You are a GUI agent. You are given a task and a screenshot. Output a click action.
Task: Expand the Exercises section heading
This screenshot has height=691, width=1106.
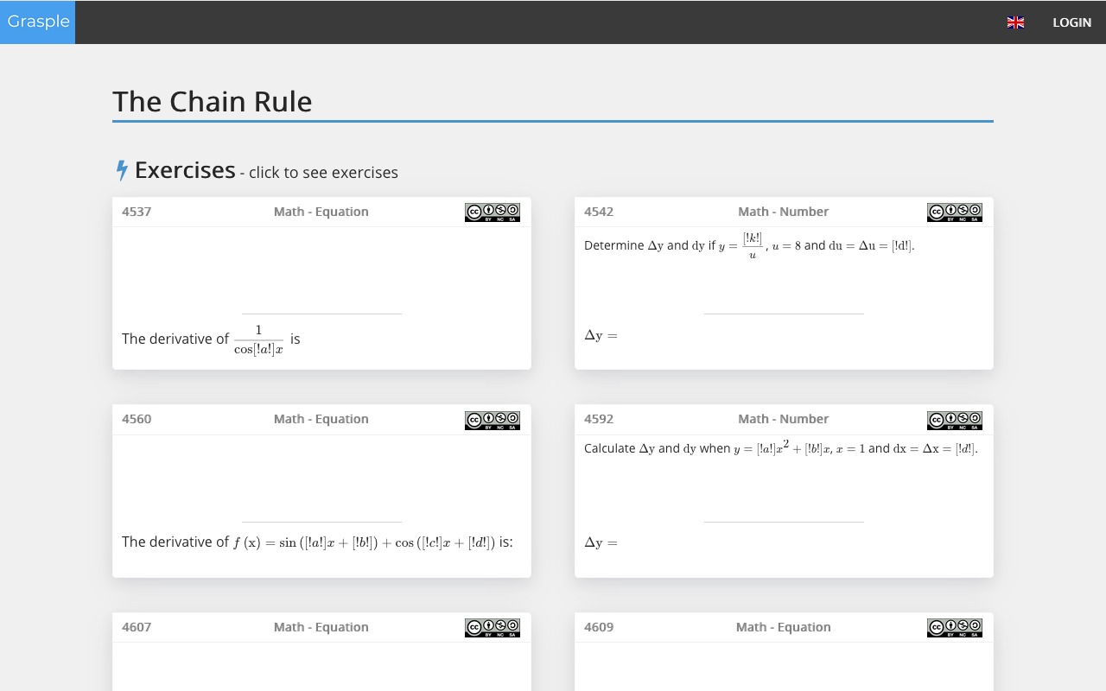click(185, 171)
